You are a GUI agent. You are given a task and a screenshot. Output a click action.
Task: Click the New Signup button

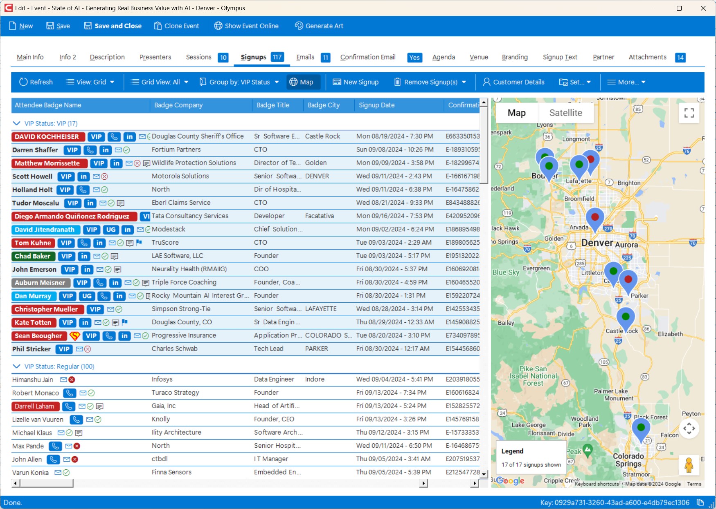[x=356, y=82]
